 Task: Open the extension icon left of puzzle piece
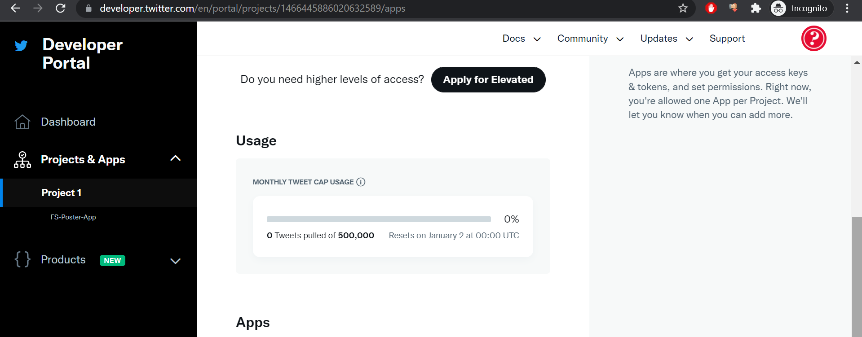pos(734,8)
